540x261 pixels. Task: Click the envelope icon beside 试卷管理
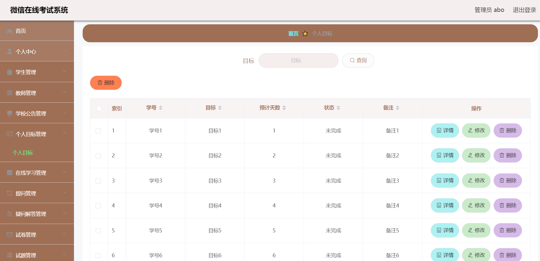click(10, 235)
